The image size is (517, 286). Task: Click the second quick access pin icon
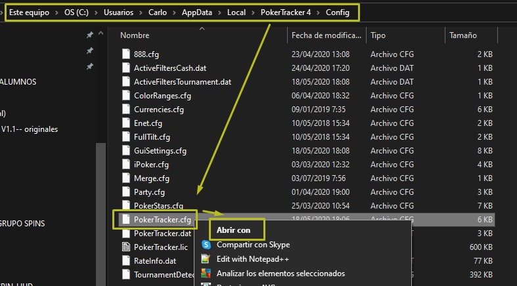[90, 51]
